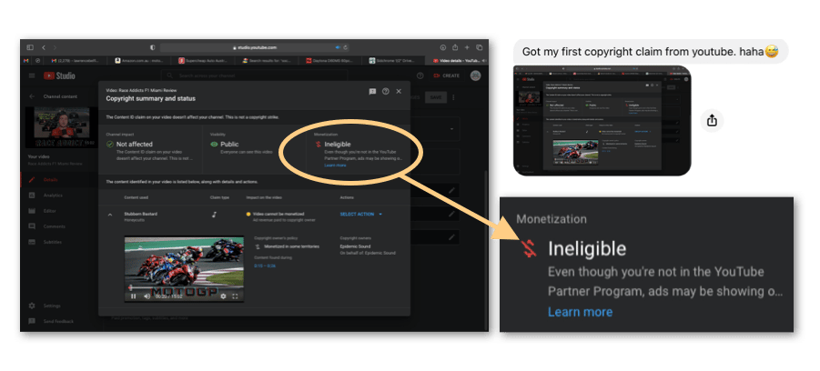Click the Monetized in some territories icon
Image resolution: width=820 pixels, height=371 pixels.
coord(258,246)
